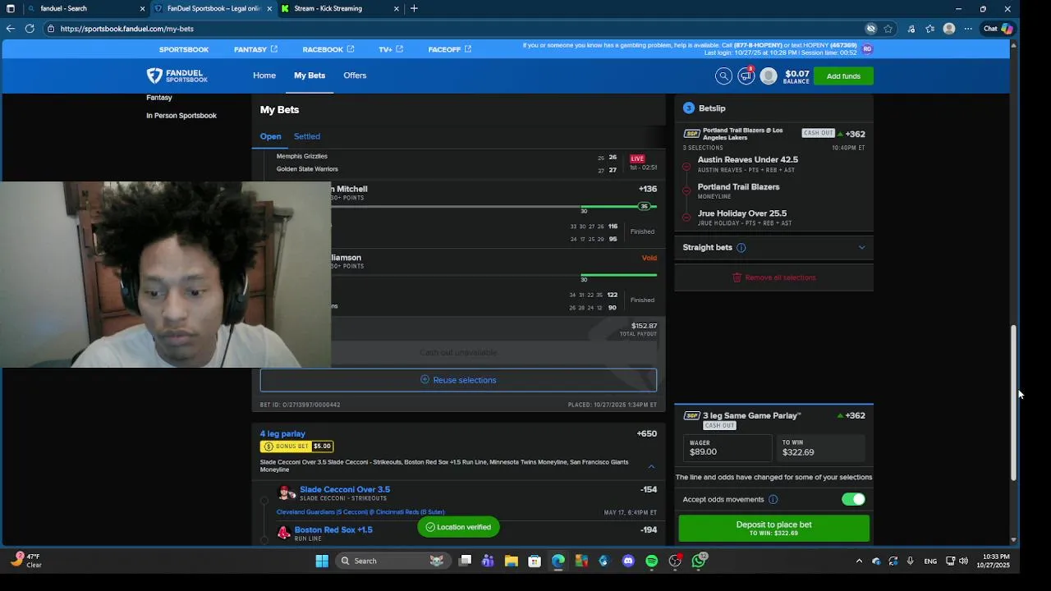Open In Person Sportsbook sidebar link
Viewport: 1051px width, 591px height.
tap(181, 116)
